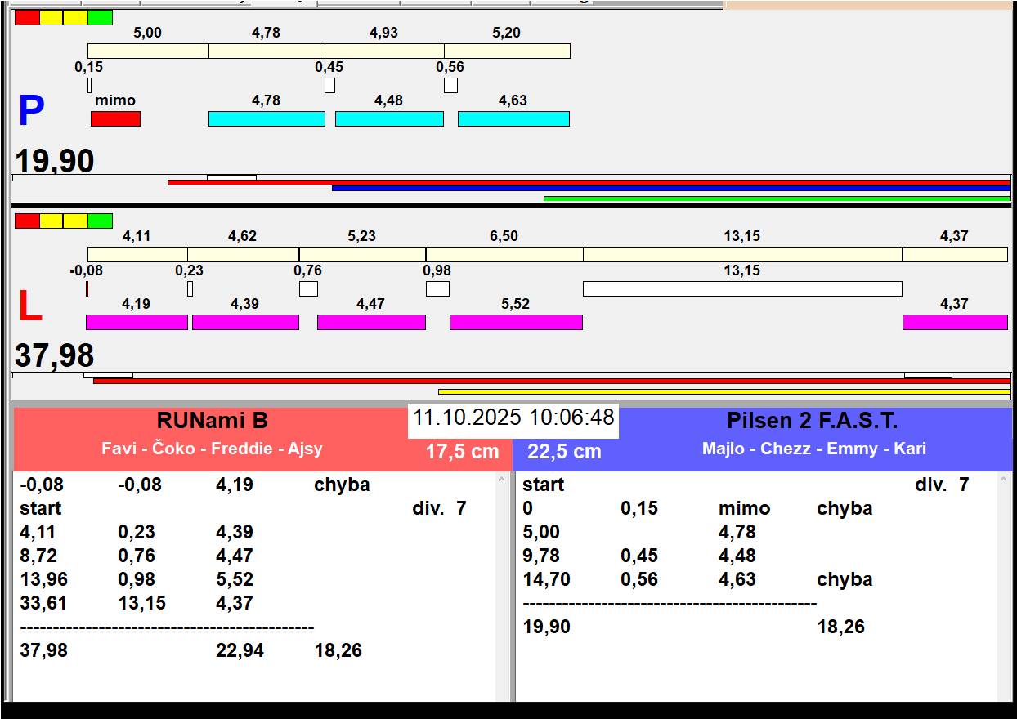Select the magenta 5,52 run bar
The image size is (1017, 719).
pos(516,322)
